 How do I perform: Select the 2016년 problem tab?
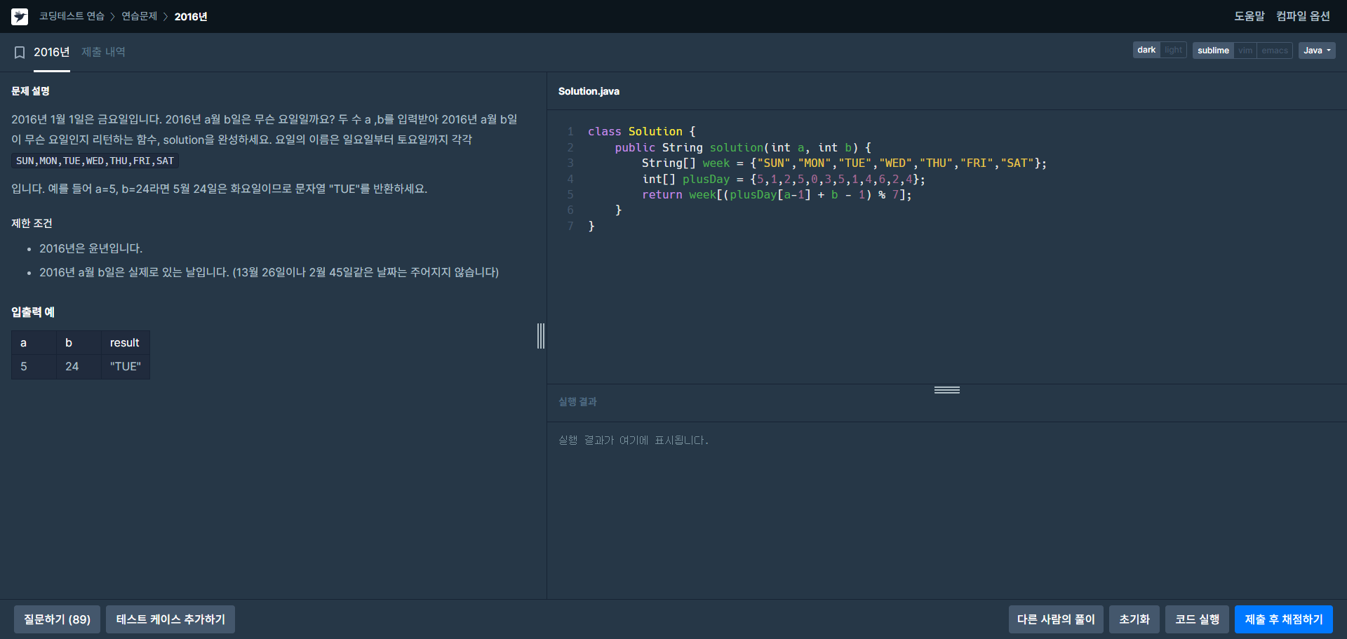pyautogui.click(x=52, y=52)
